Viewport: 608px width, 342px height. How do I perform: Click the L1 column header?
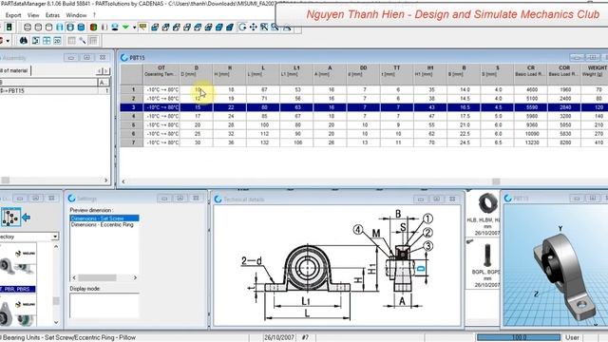(296, 74)
